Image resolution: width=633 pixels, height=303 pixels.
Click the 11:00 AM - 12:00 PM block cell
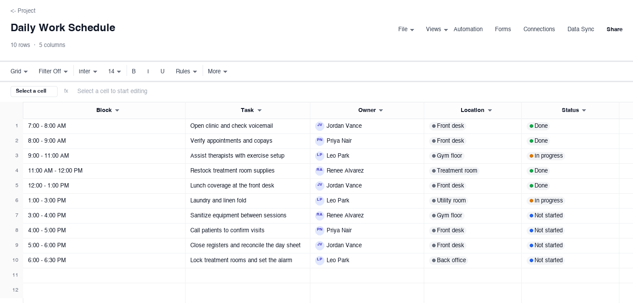[x=104, y=171]
